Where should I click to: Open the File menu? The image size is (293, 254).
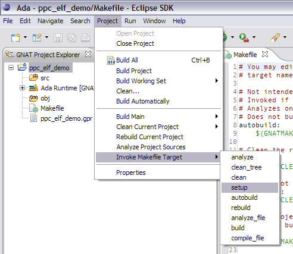(x=8, y=21)
